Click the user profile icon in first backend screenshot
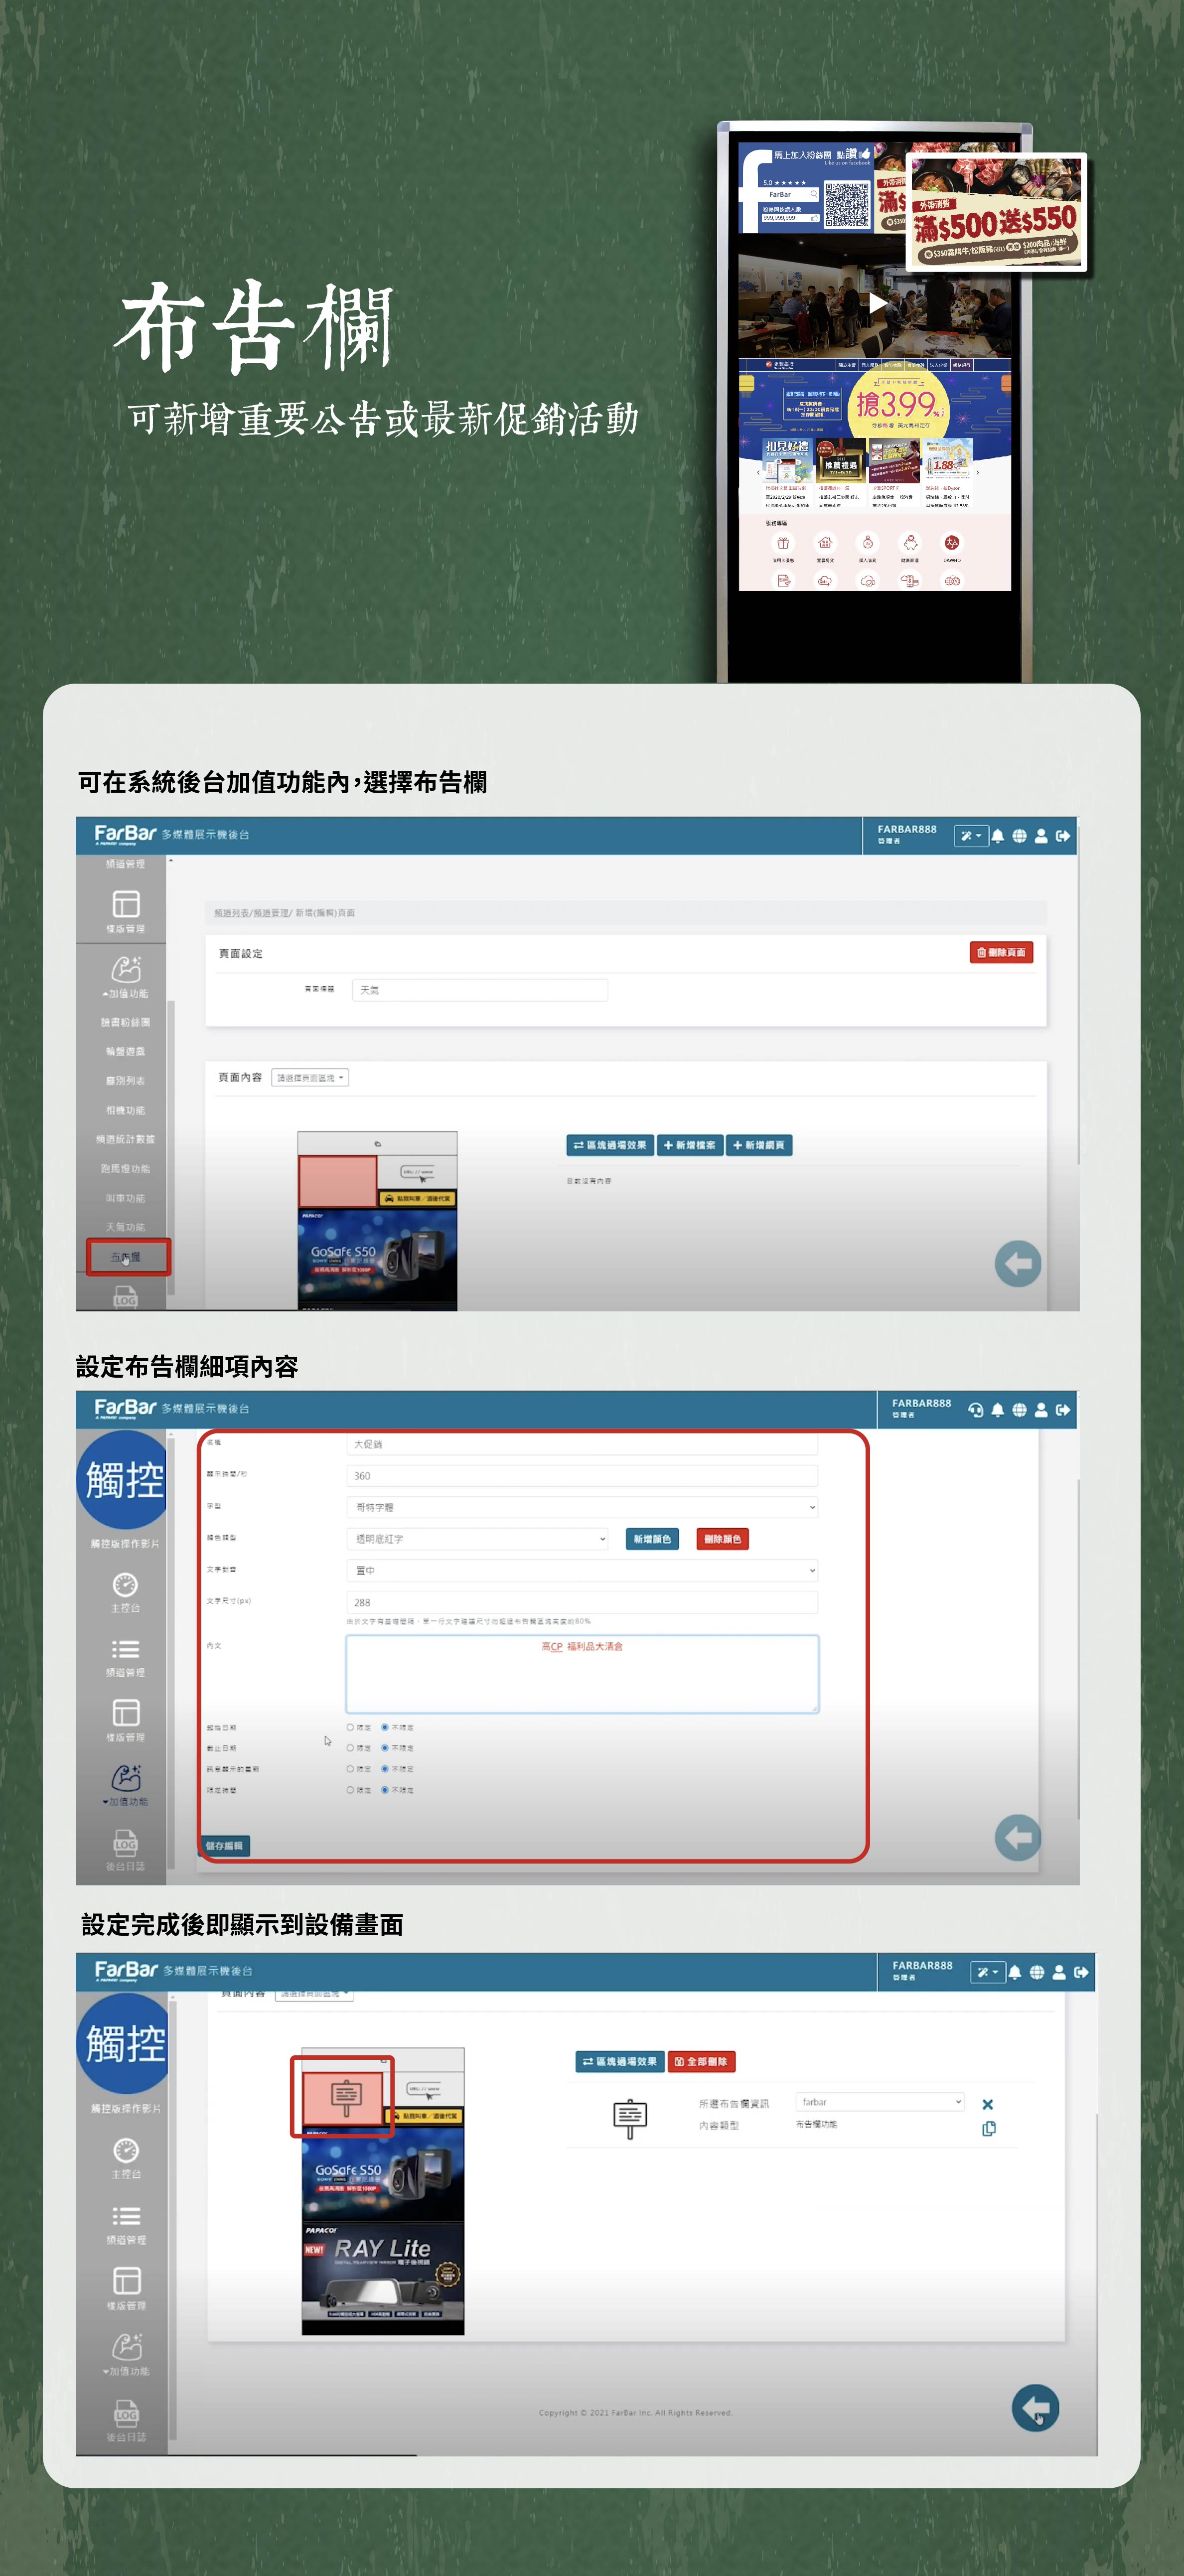 [x=1041, y=836]
